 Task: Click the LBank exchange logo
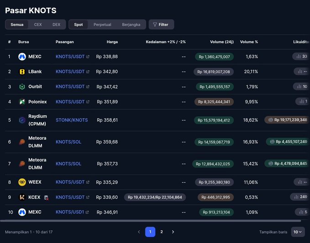click(x=22, y=72)
